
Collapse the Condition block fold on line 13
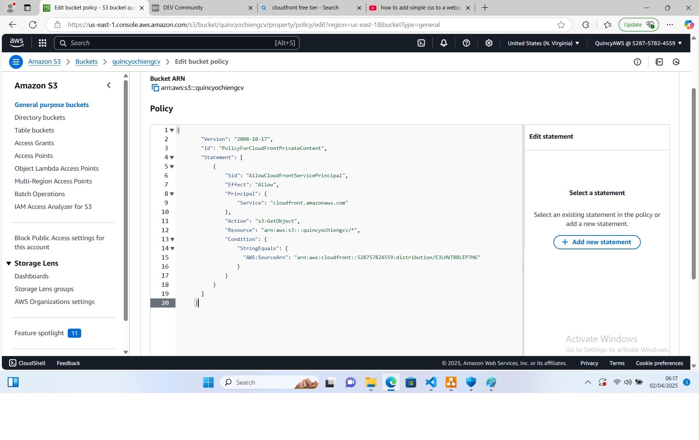click(x=172, y=239)
